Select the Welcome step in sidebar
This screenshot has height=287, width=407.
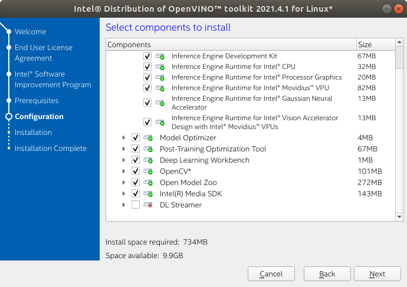point(30,31)
